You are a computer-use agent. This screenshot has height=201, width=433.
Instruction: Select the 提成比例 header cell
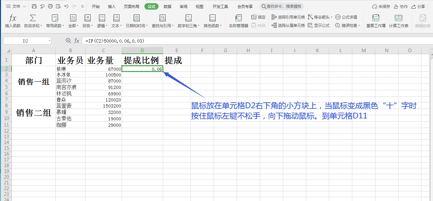pos(142,60)
